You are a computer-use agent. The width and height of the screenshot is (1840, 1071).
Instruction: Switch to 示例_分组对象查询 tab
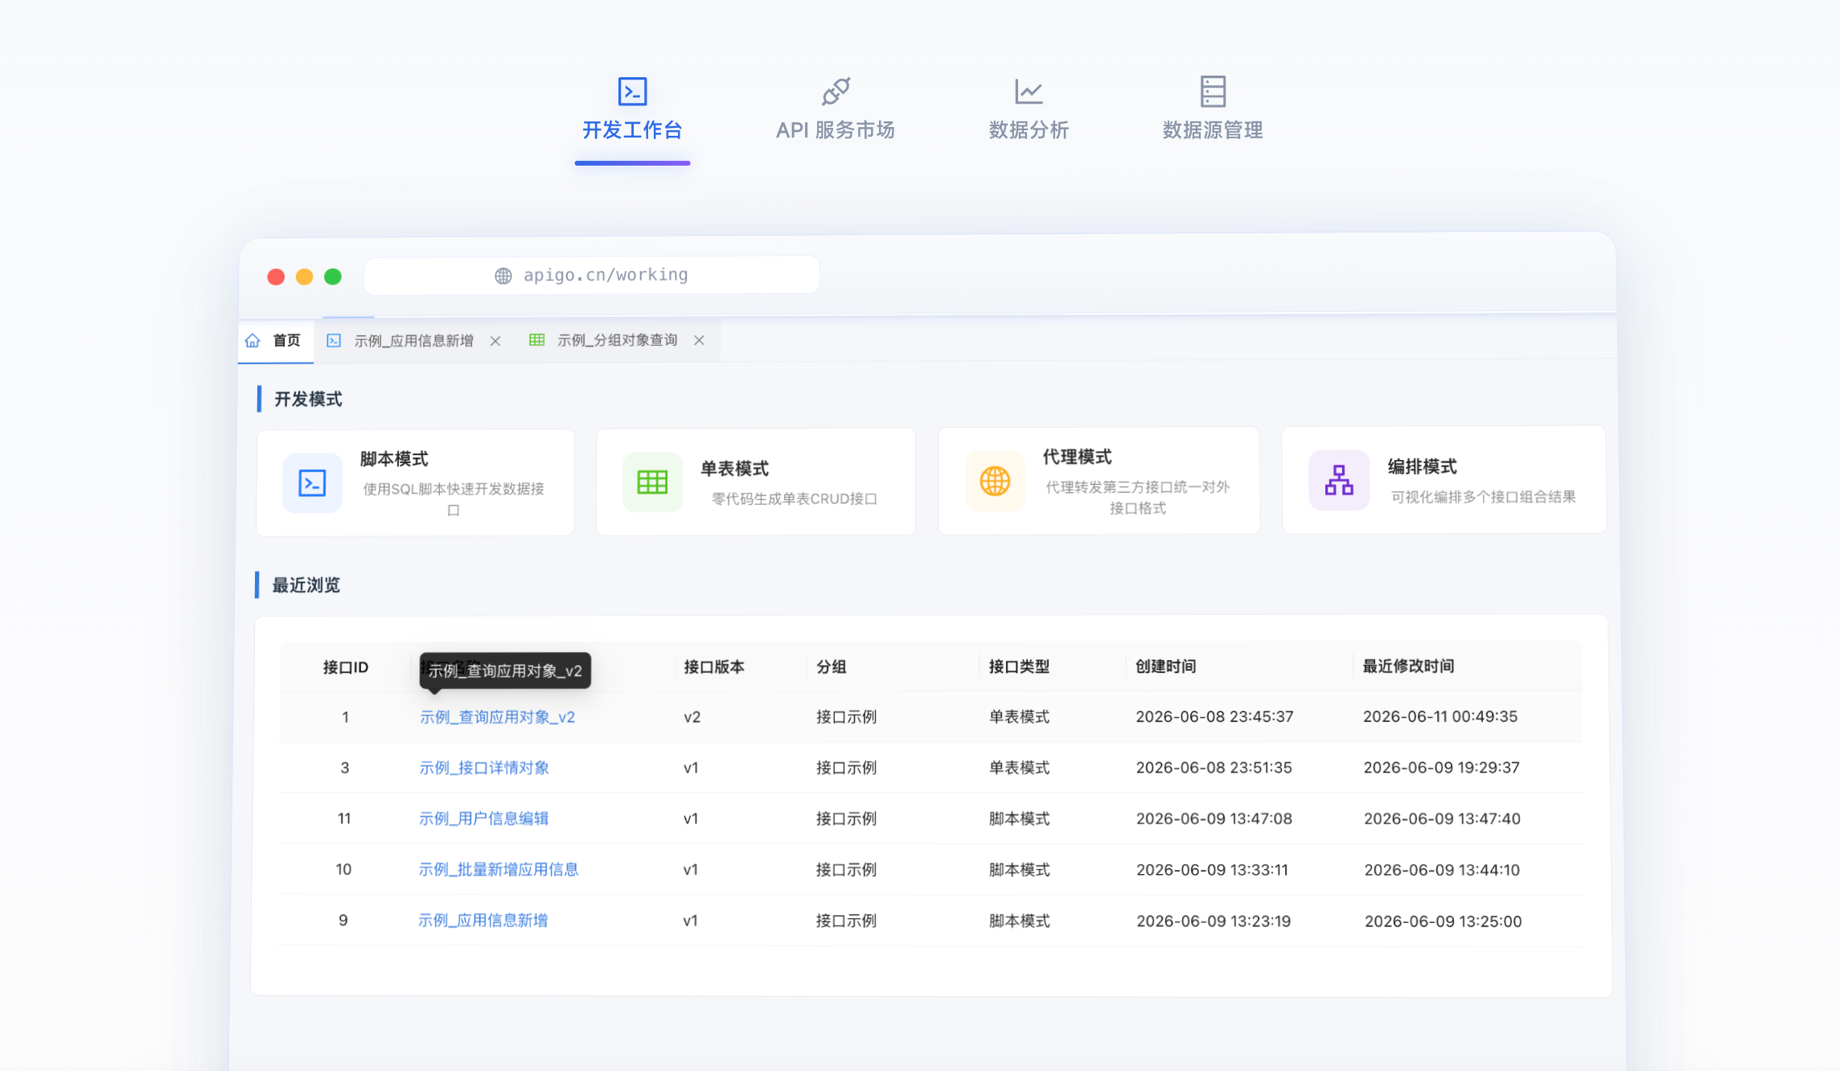618,340
